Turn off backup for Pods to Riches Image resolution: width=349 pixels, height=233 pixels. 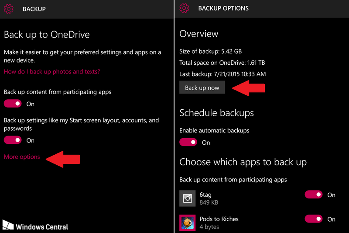click(x=314, y=219)
